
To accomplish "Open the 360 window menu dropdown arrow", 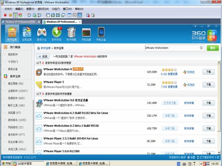I will (195, 26).
